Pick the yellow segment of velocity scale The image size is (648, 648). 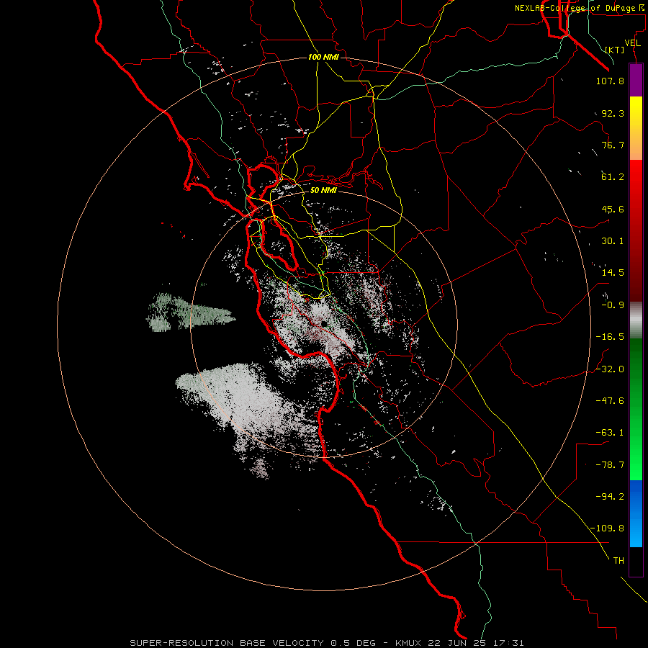[x=636, y=112]
